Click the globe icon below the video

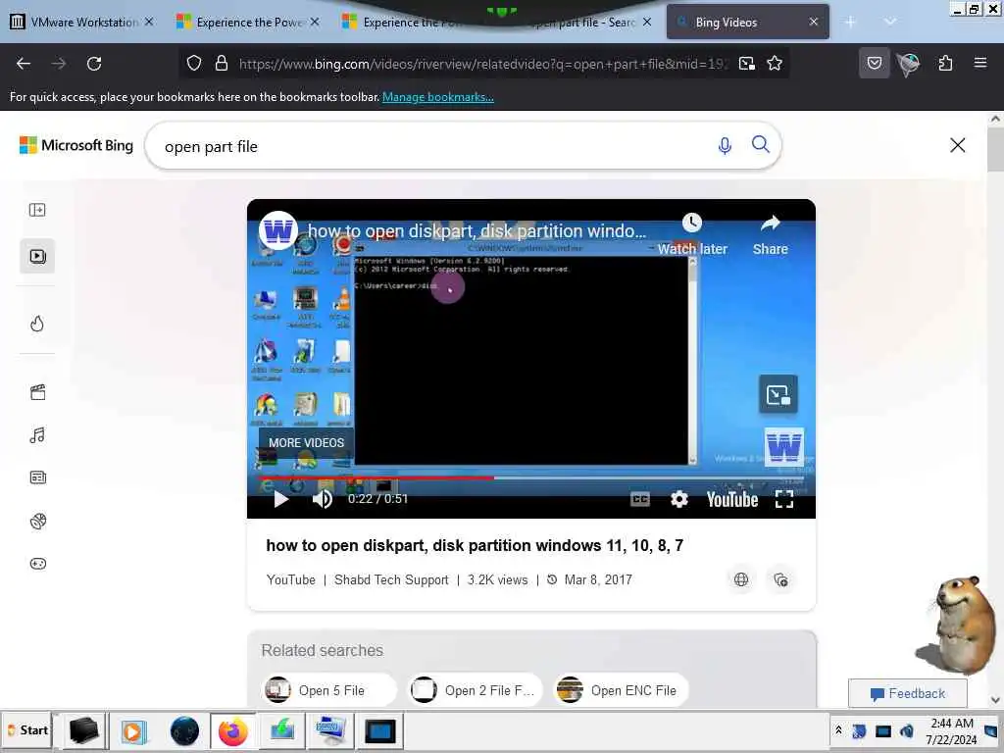(x=741, y=579)
